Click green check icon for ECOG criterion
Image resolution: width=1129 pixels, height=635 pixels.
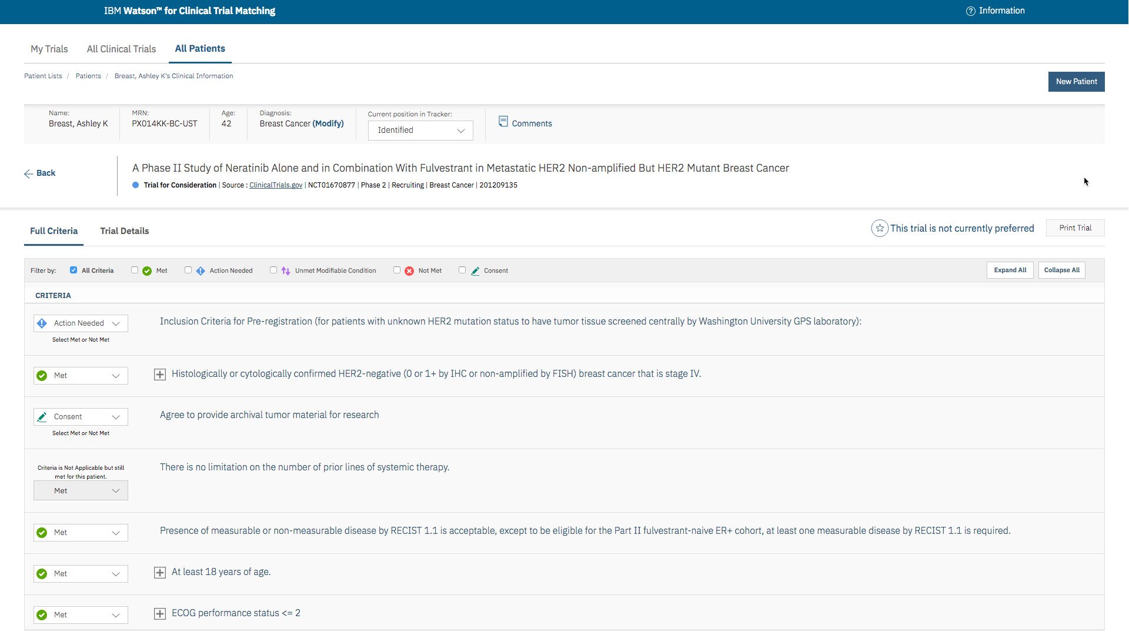pos(42,615)
